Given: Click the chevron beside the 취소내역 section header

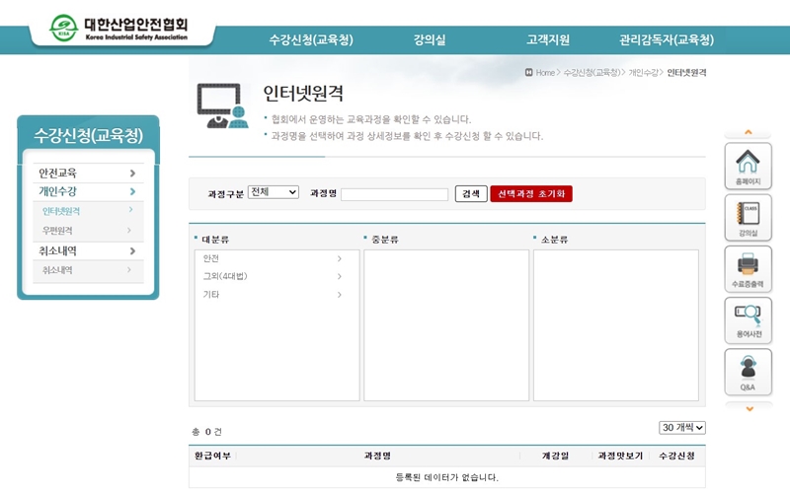Looking at the screenshot, I should point(132,251).
